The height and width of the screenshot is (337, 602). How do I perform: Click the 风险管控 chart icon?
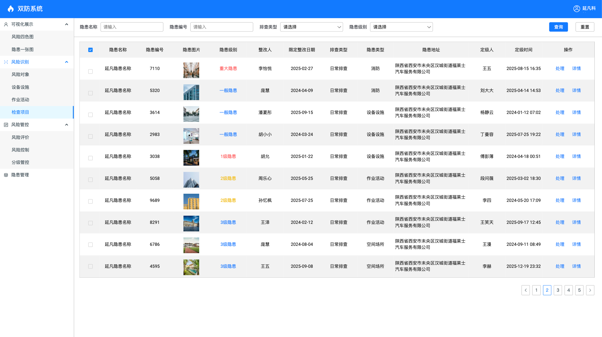point(6,125)
